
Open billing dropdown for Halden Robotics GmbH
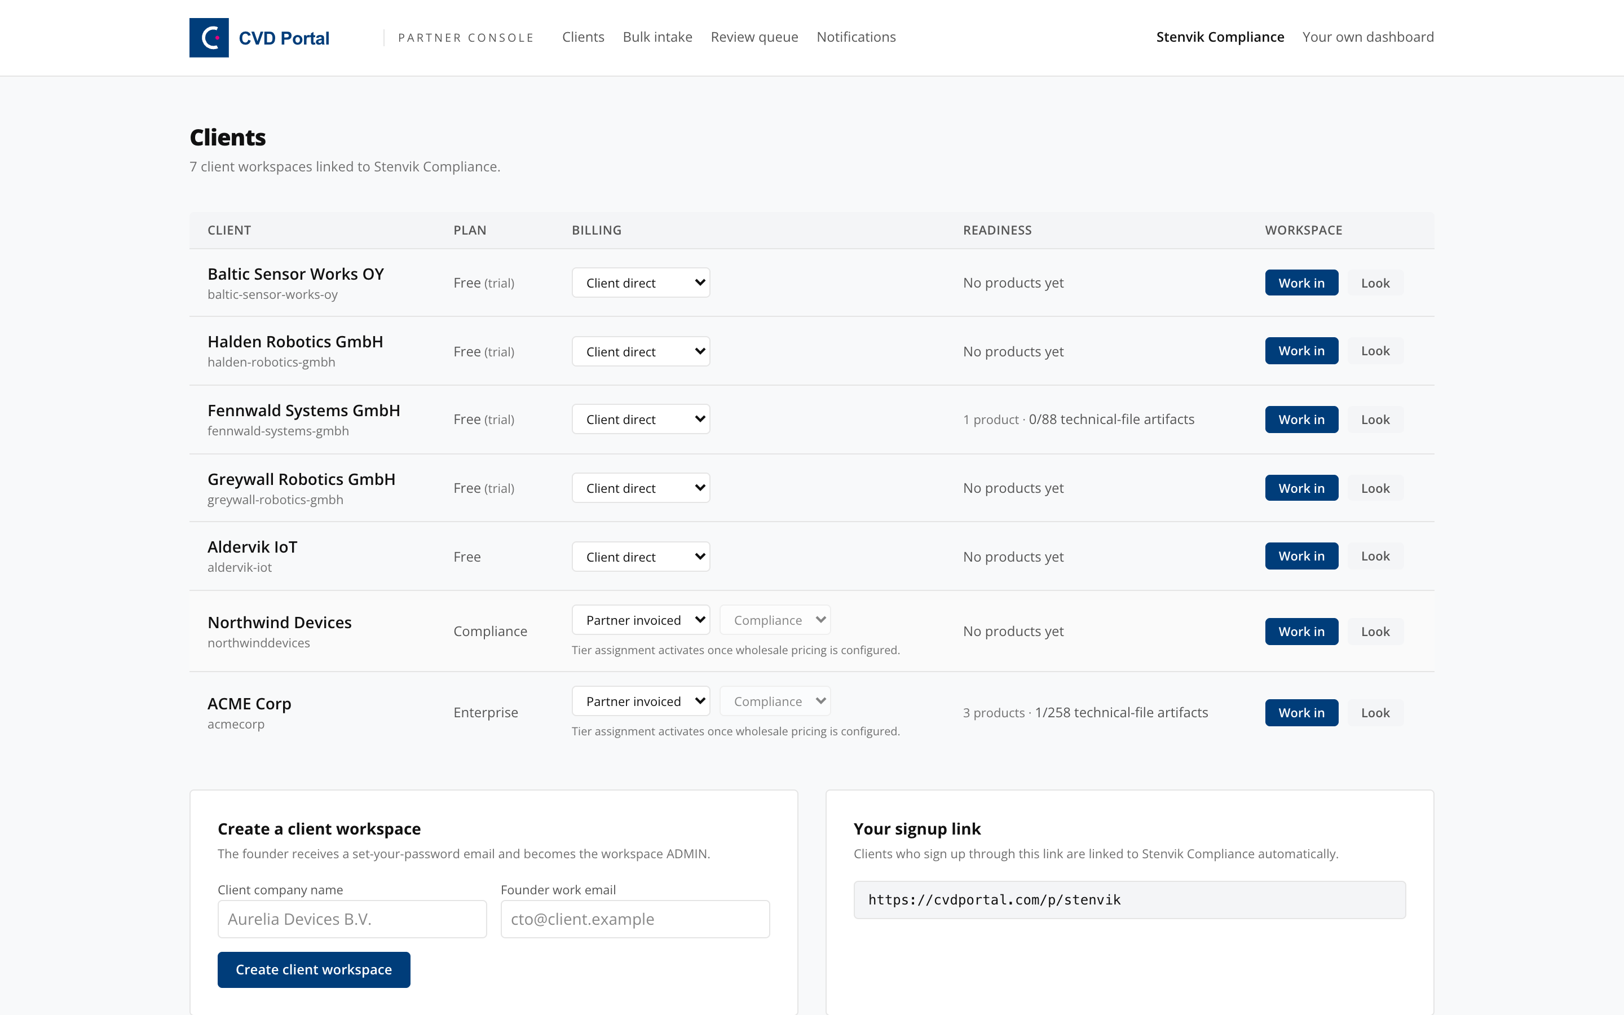(x=641, y=351)
